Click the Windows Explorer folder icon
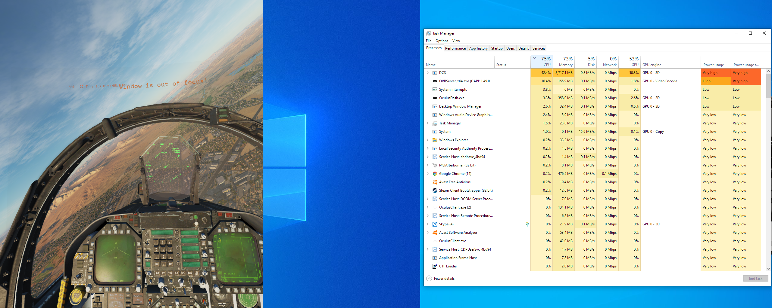The height and width of the screenshot is (308, 772). click(x=435, y=140)
